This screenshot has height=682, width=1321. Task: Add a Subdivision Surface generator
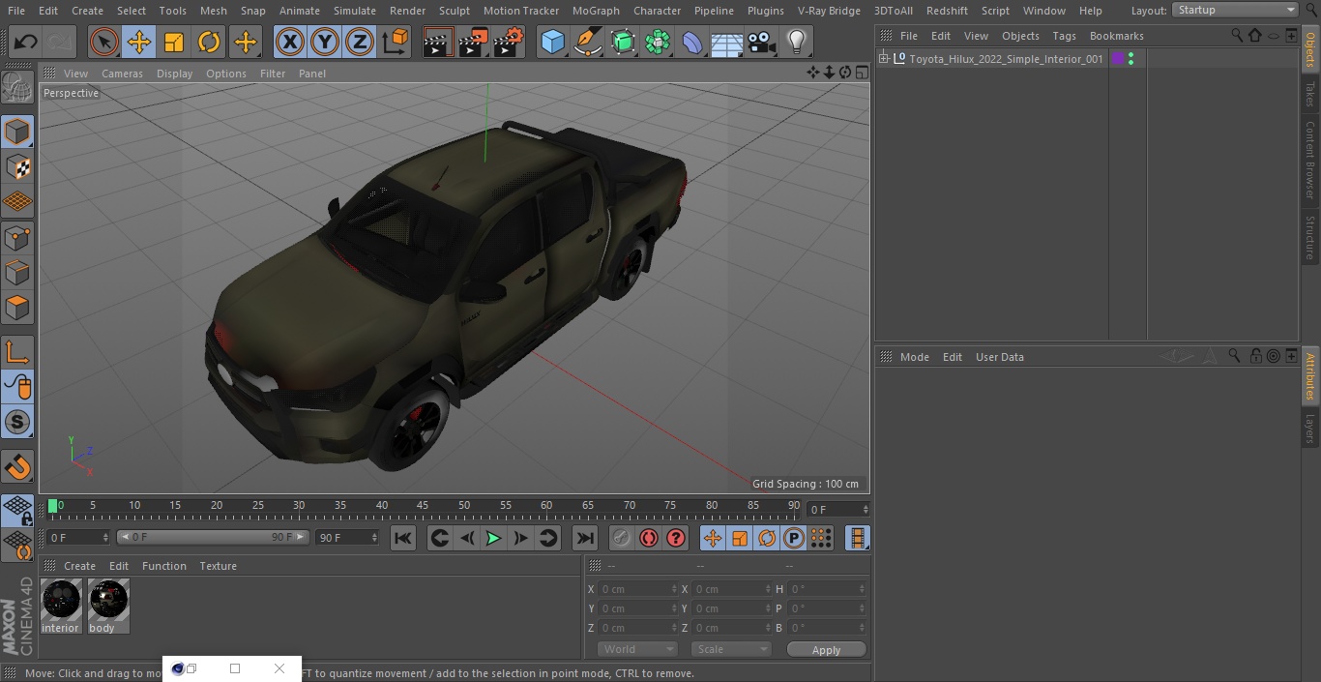coord(623,42)
